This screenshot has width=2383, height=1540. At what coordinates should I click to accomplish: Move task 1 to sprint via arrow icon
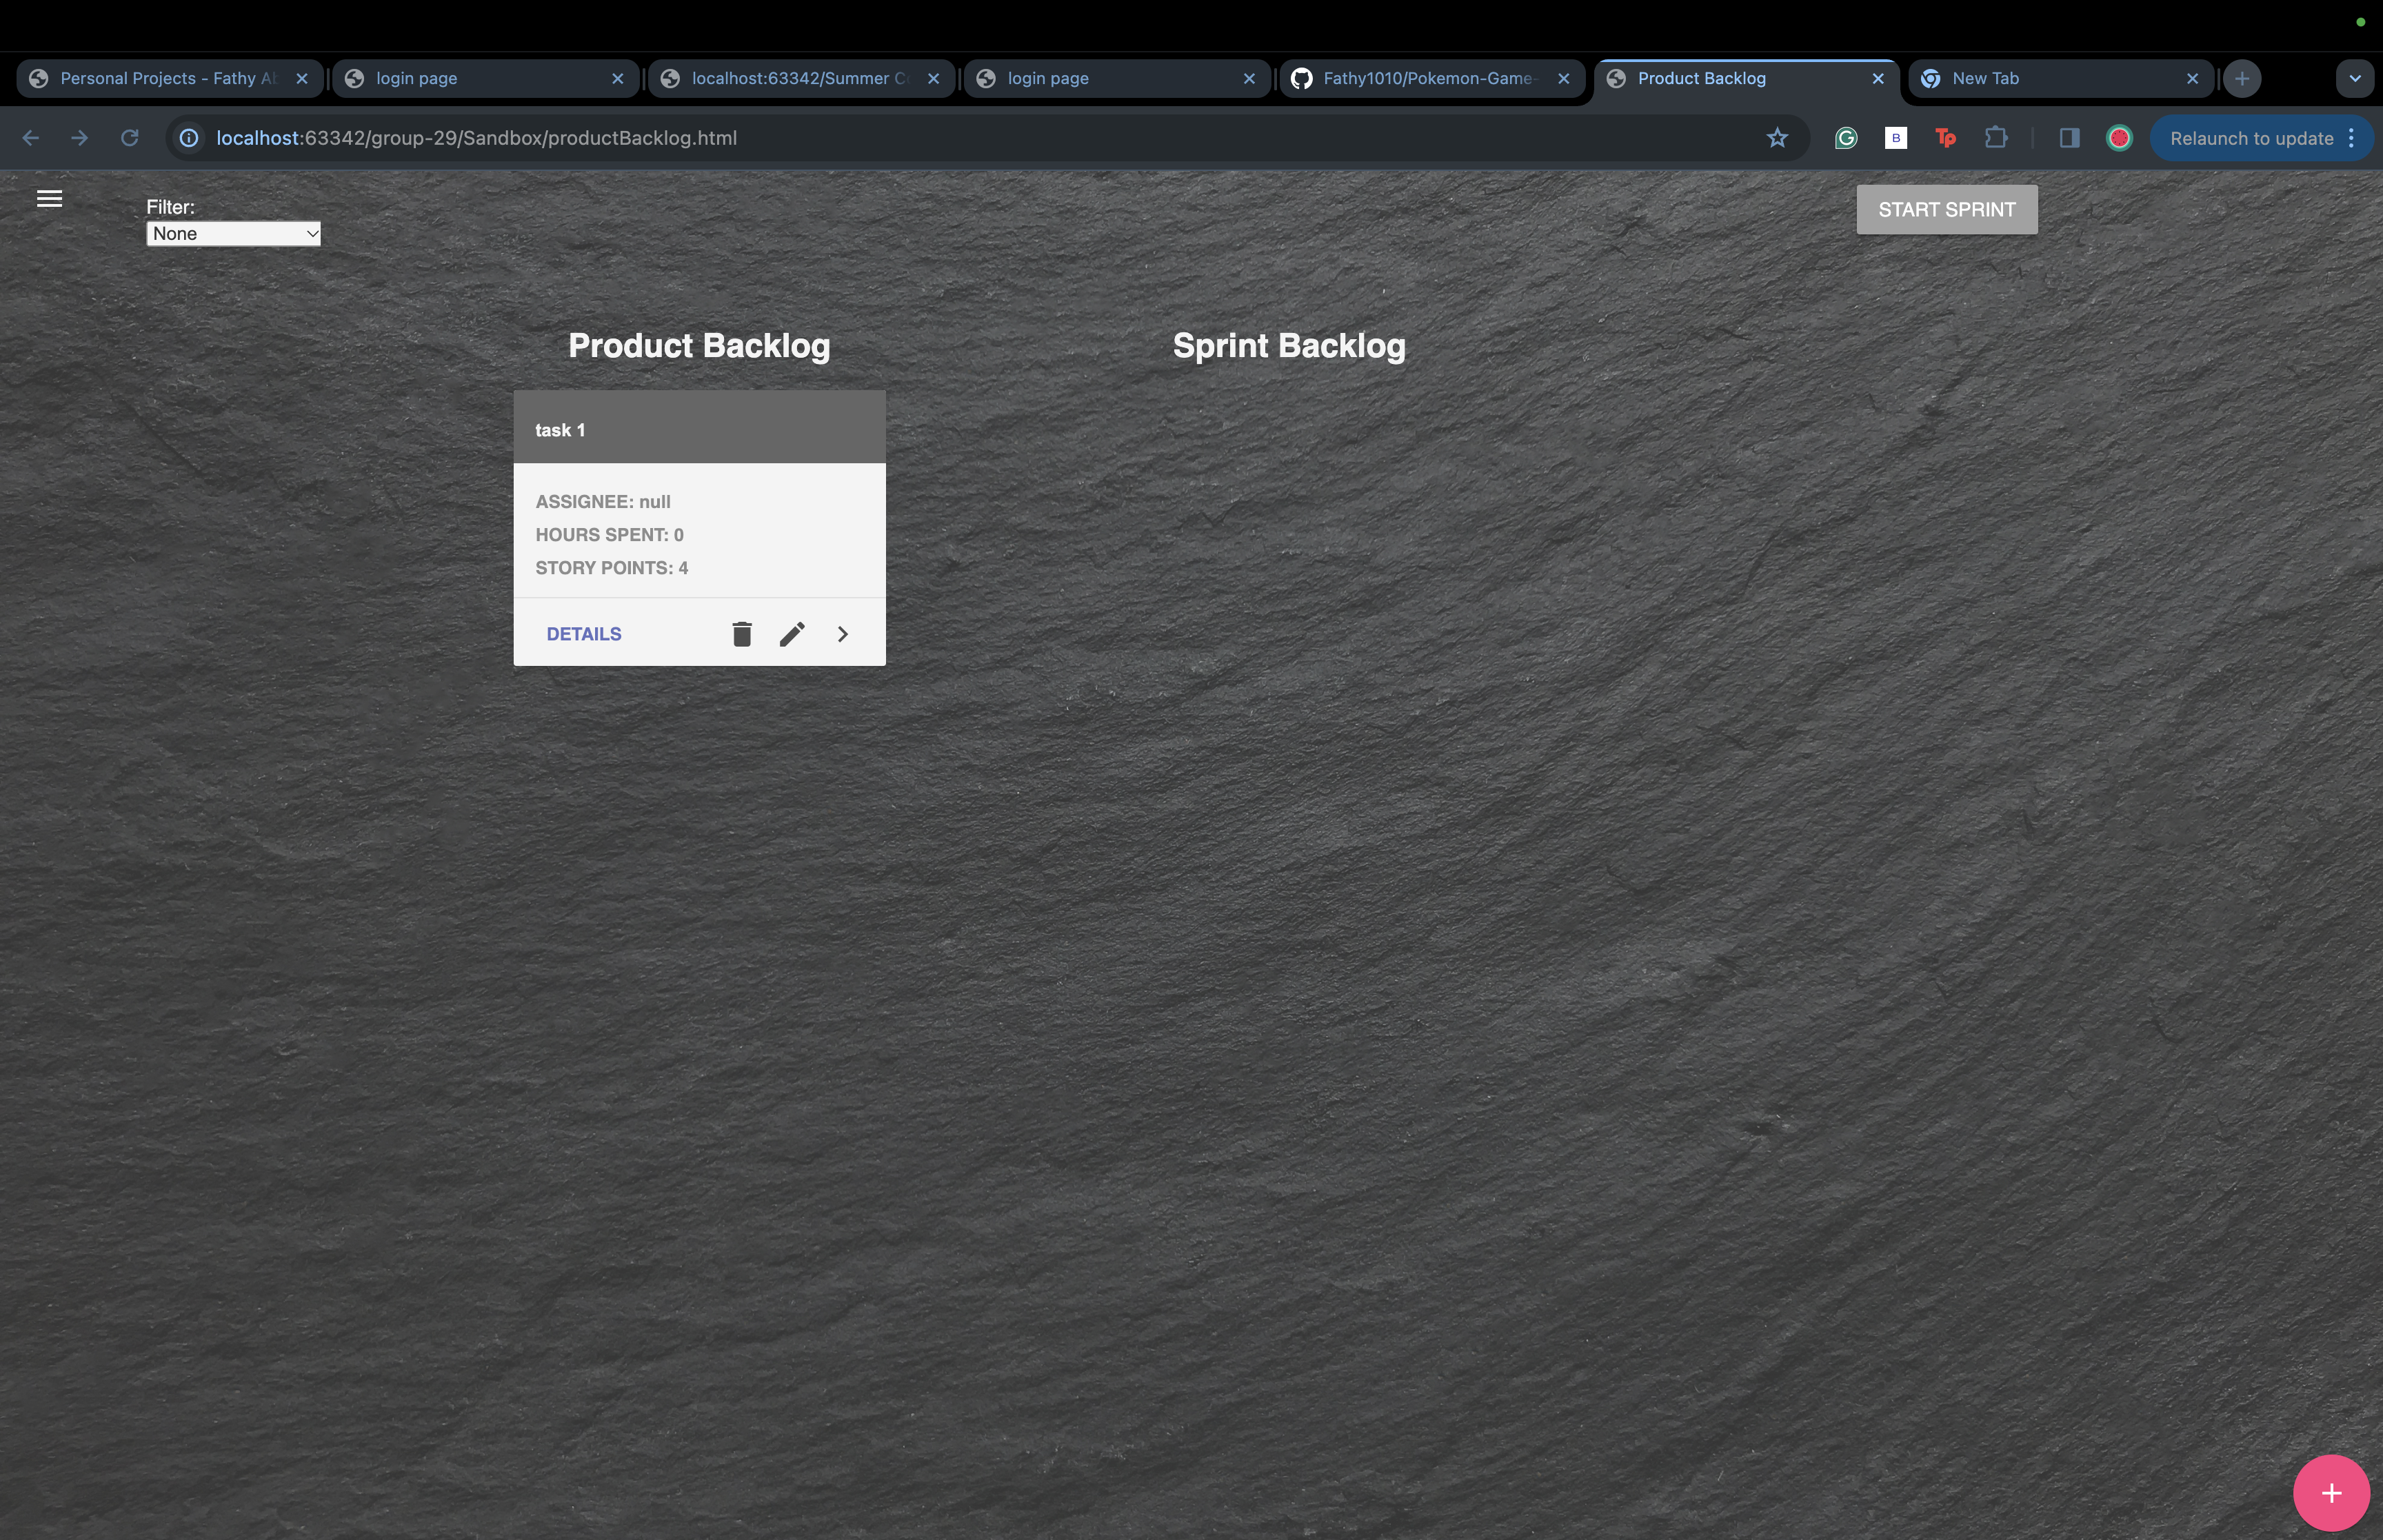tap(842, 633)
